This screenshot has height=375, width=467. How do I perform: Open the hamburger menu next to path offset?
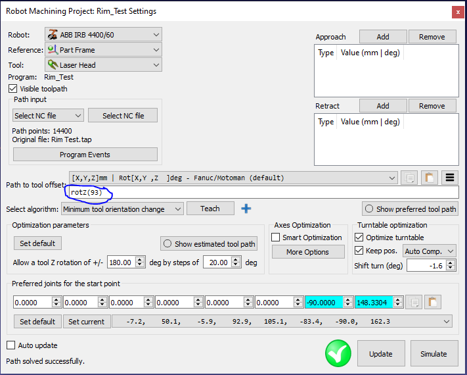(450, 178)
